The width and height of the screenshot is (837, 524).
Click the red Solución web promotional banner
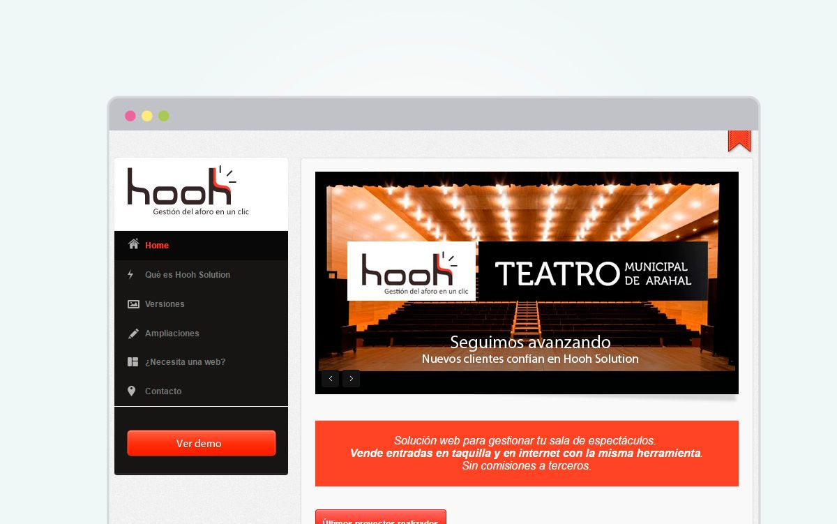[527, 454]
